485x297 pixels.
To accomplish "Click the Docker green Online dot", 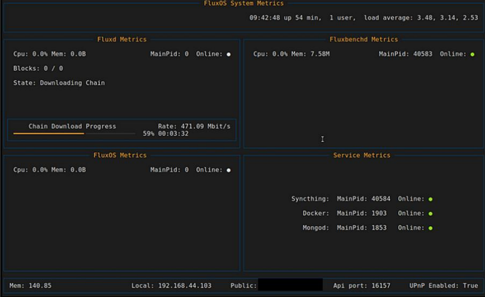I will [x=430, y=214].
